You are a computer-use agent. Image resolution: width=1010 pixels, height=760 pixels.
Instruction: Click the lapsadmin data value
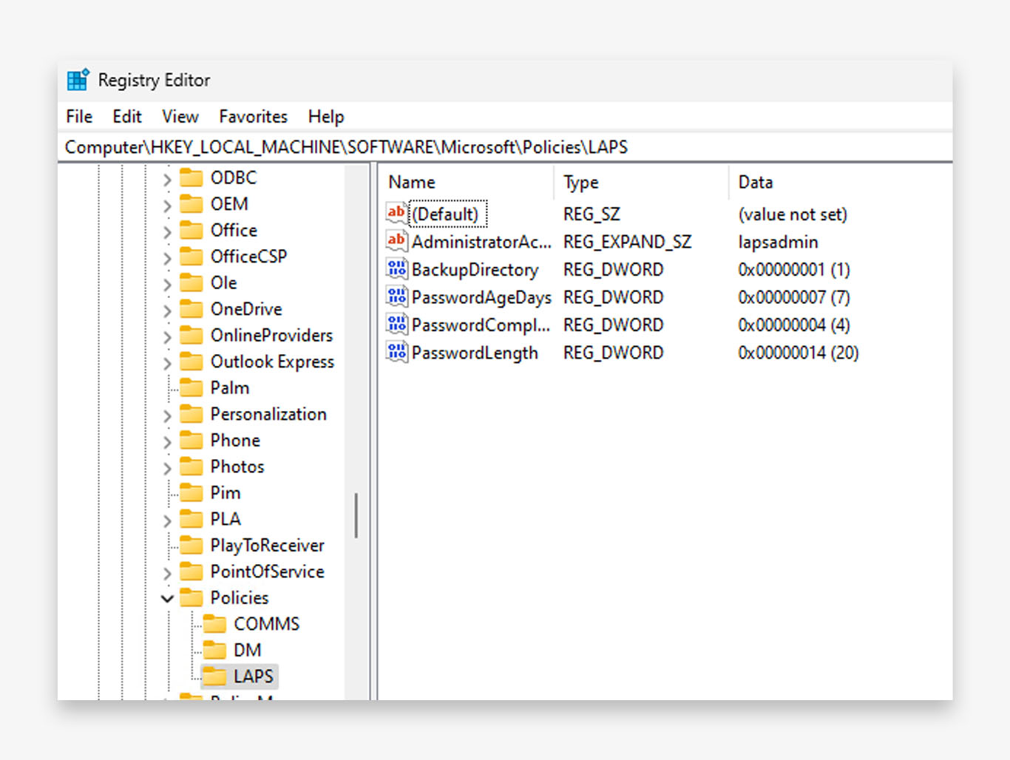click(x=778, y=242)
